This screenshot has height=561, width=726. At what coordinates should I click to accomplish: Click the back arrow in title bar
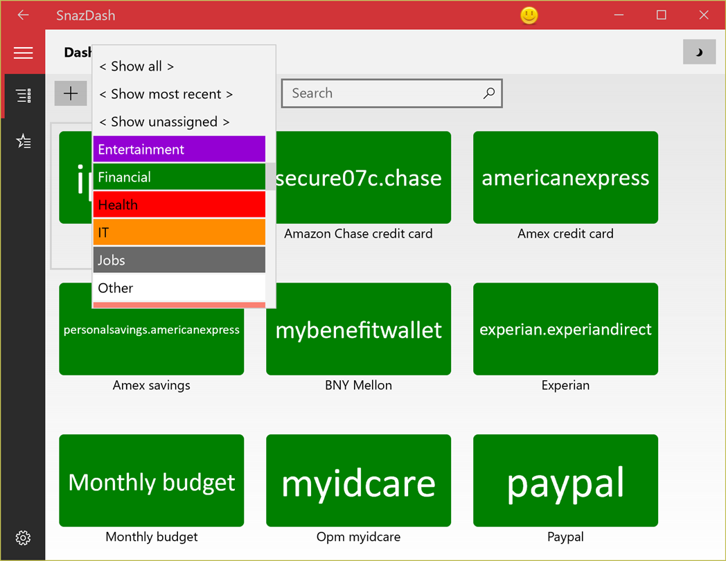[23, 15]
